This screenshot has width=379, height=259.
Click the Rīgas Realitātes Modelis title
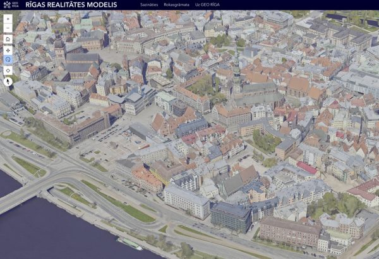[71, 4]
